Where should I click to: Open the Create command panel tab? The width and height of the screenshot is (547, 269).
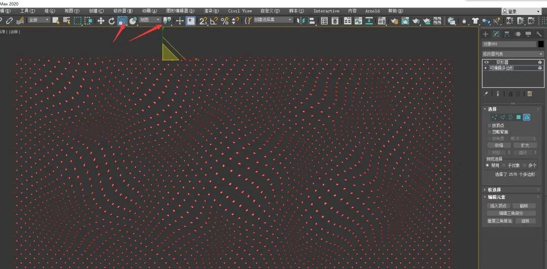click(485, 34)
